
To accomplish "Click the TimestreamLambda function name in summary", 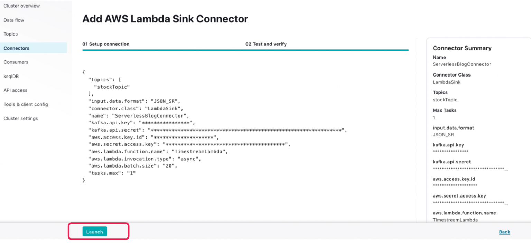I will (455, 220).
